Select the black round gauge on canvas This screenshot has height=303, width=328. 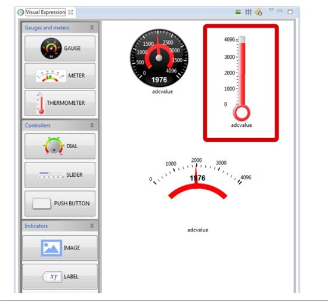coord(159,58)
